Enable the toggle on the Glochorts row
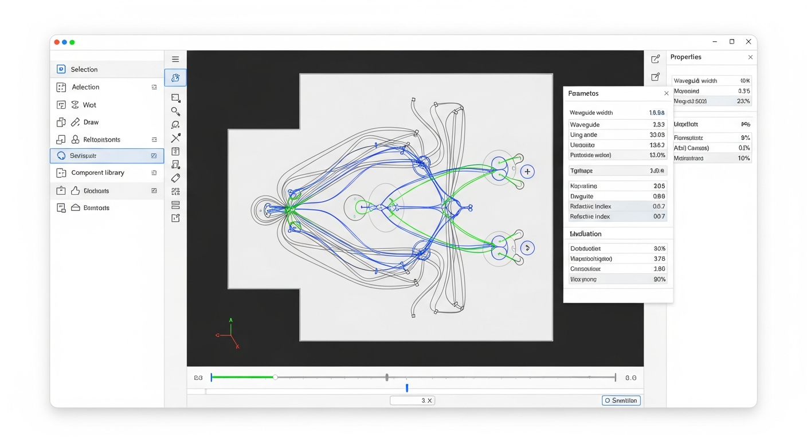Image resolution: width=807 pixels, height=440 pixels. (x=154, y=190)
